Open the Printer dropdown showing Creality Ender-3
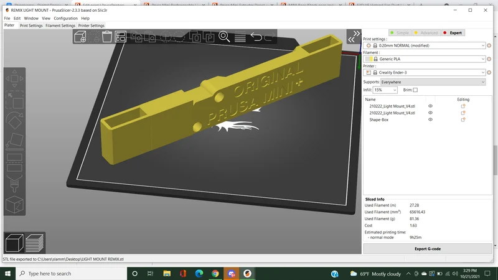This screenshot has height=280, width=498. [425, 73]
